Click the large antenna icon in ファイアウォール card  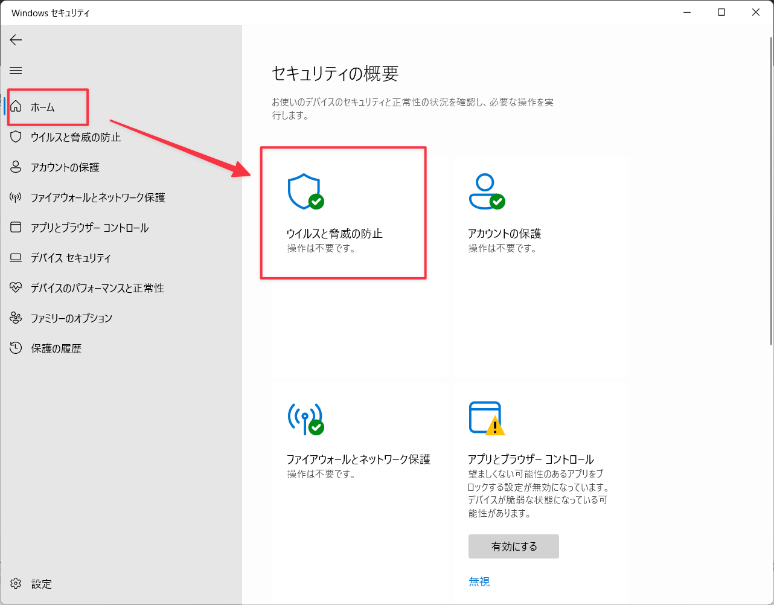305,418
